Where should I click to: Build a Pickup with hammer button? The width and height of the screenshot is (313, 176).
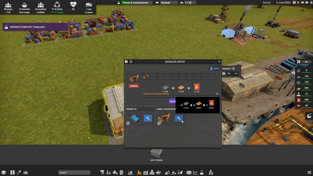point(148,118)
